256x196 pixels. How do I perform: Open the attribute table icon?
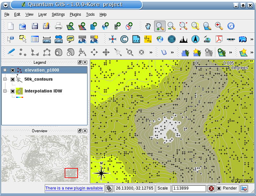pos(35,39)
